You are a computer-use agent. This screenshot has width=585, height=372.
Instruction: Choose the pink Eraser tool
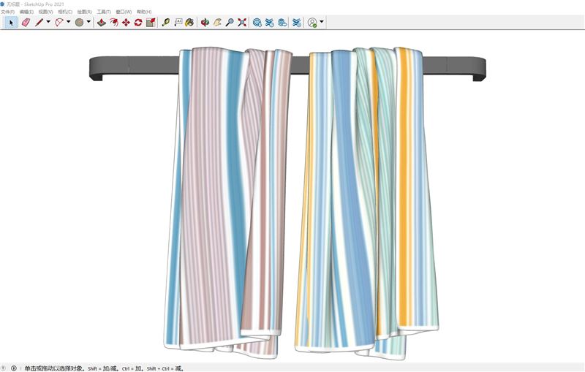(26, 23)
